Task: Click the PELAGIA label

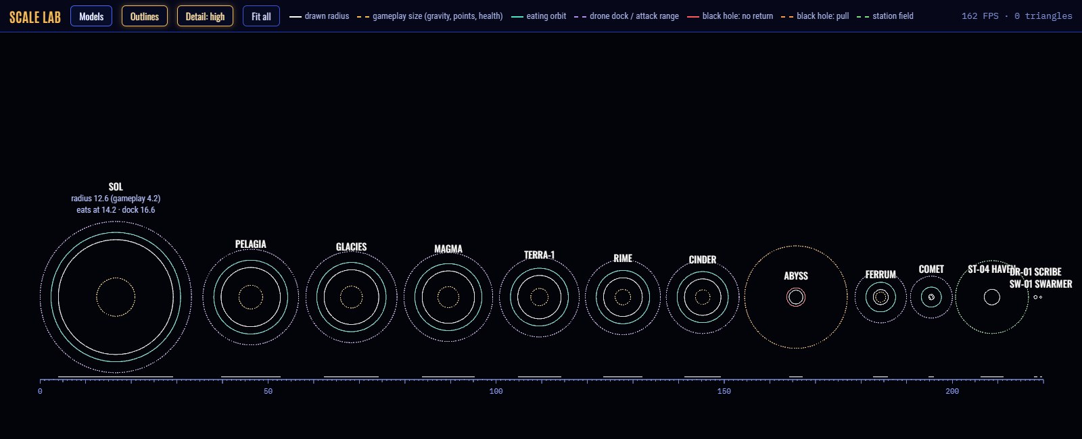Action: (x=251, y=244)
